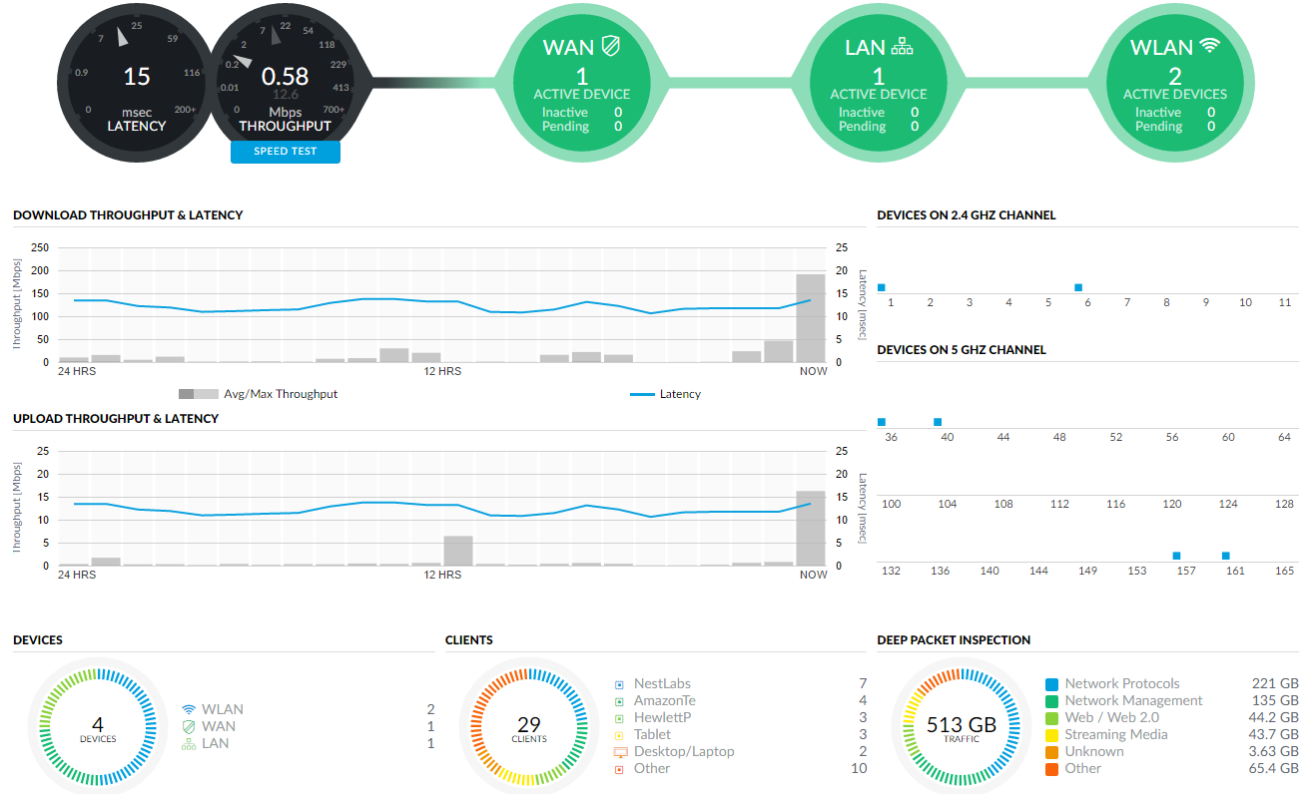Click the NestLabs icon in Clients legend
The image size is (1314, 794).
point(620,685)
